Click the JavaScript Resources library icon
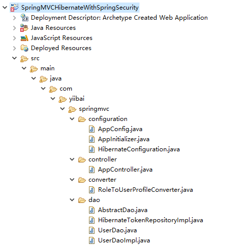 pos(24,38)
